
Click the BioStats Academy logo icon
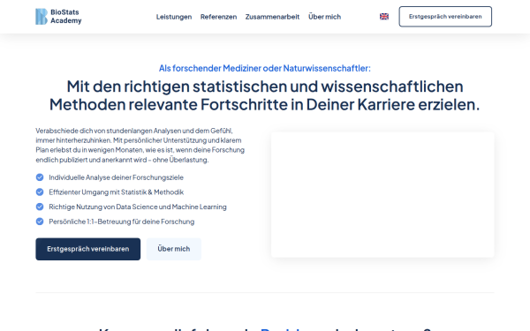42,17
